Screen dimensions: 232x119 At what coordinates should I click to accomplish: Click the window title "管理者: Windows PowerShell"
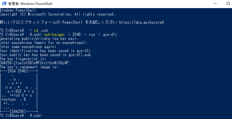(x=30, y=4)
